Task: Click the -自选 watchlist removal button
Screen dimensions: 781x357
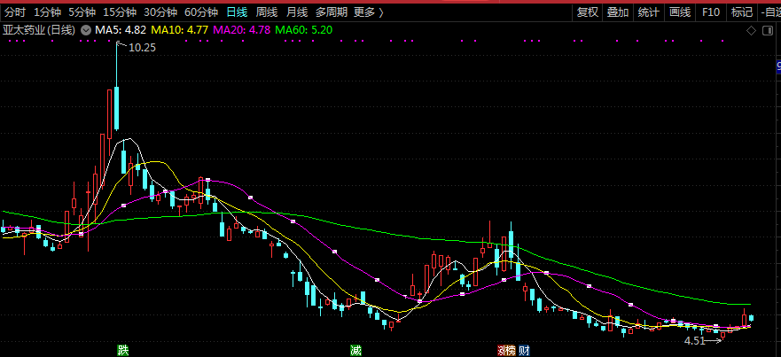Action: (x=770, y=12)
